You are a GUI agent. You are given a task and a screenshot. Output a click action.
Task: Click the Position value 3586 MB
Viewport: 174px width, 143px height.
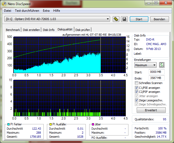[161, 133]
